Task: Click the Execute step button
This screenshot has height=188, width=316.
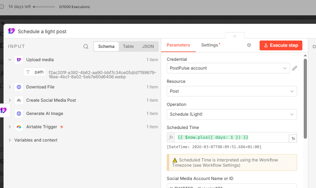Action: coord(281,45)
